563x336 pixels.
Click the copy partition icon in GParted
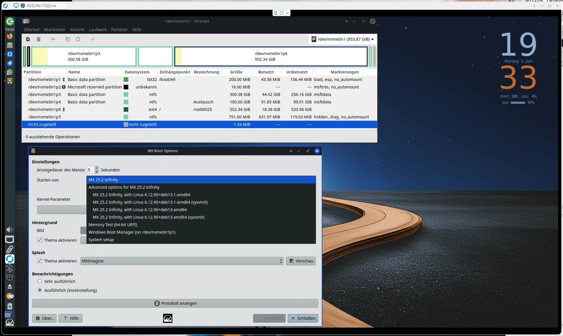(67, 39)
